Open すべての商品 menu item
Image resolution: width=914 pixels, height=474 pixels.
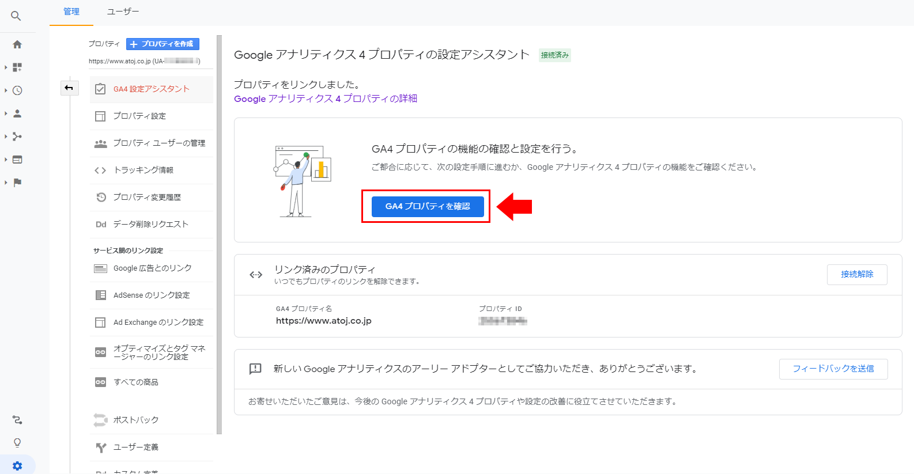(152, 382)
